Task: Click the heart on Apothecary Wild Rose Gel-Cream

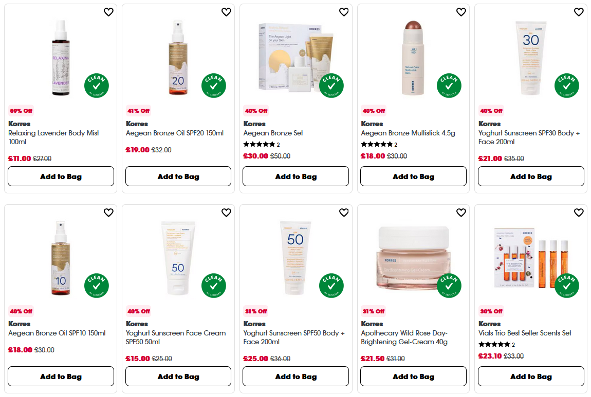Action: click(x=461, y=212)
